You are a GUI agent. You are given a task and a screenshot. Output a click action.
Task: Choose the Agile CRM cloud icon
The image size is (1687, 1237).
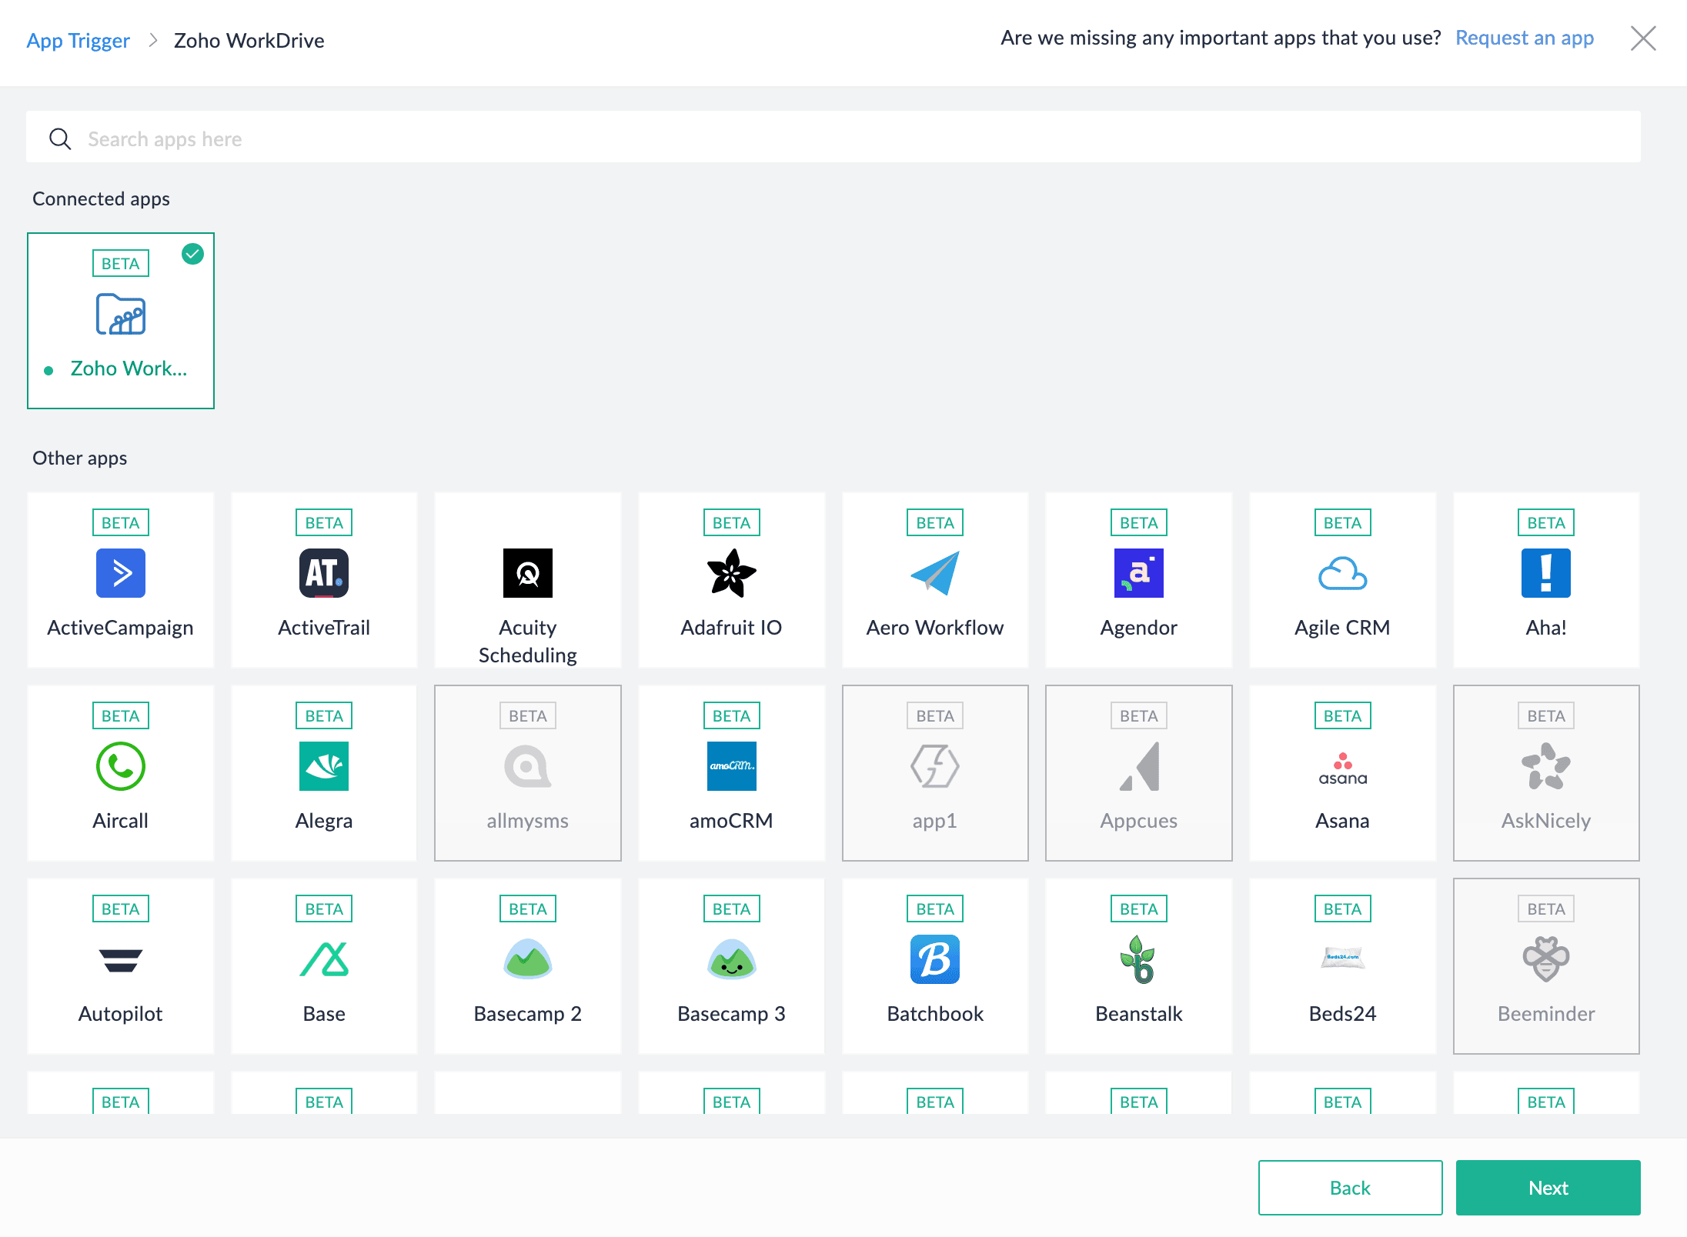[1341, 573]
